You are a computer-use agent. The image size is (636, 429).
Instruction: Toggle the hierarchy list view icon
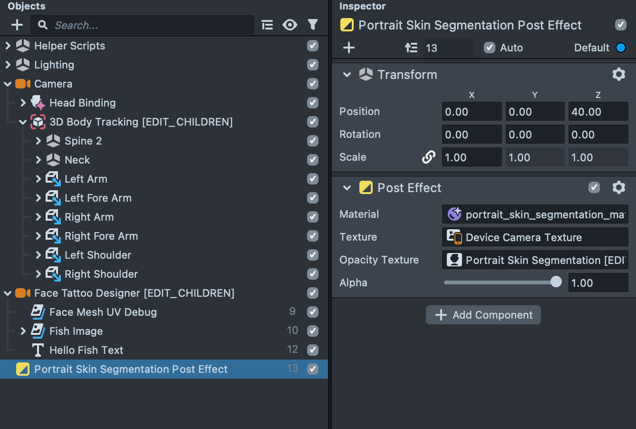click(268, 25)
